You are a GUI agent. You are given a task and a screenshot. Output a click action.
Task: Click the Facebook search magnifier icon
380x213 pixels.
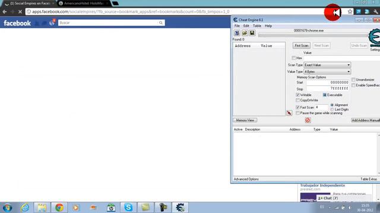(161, 22)
